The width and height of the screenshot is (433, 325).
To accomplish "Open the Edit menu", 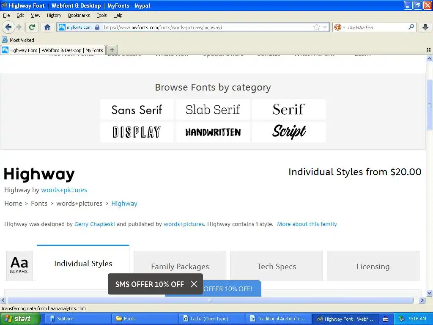I will pyautogui.click(x=20, y=15).
